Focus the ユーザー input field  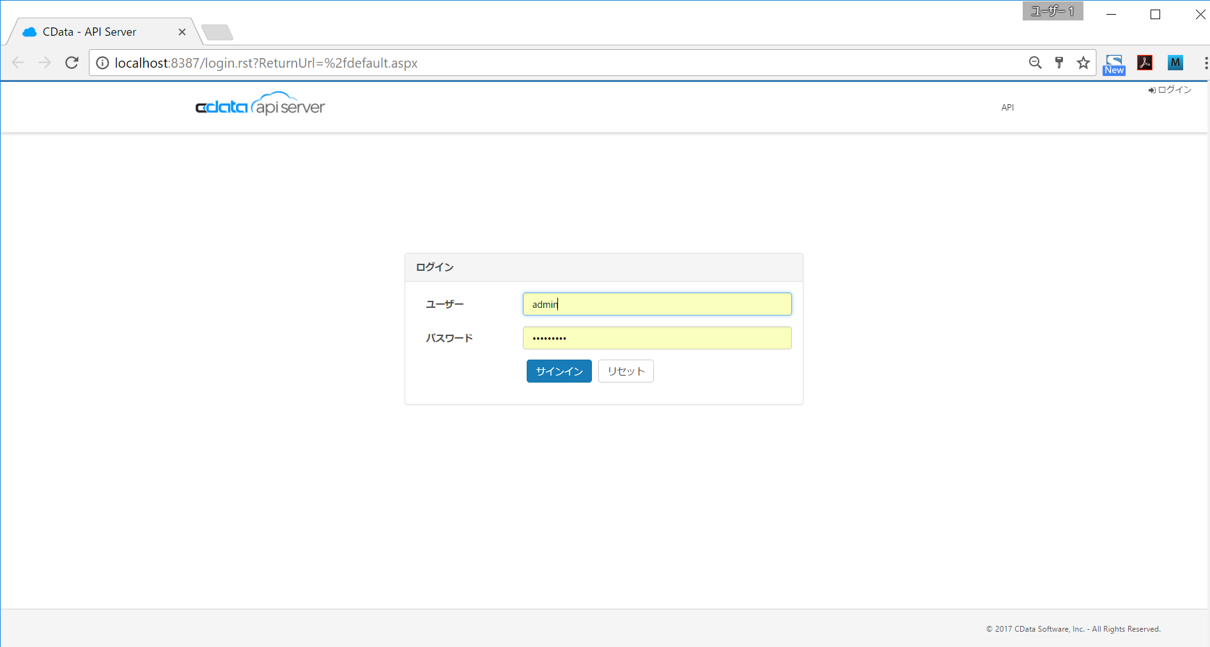coord(657,304)
